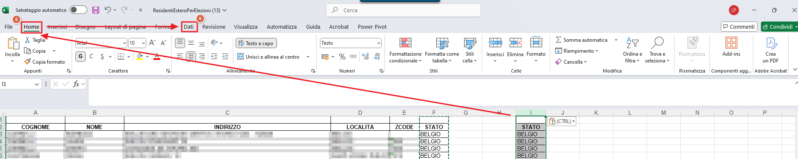Expand the Somma automatica dropdown arrow
This screenshot has height=159, width=798.
point(616,40)
